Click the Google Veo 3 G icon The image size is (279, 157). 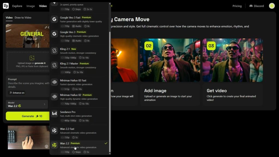tap(54, 34)
